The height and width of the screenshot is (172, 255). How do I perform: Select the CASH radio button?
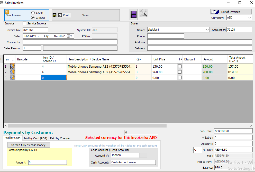[x=34, y=13]
